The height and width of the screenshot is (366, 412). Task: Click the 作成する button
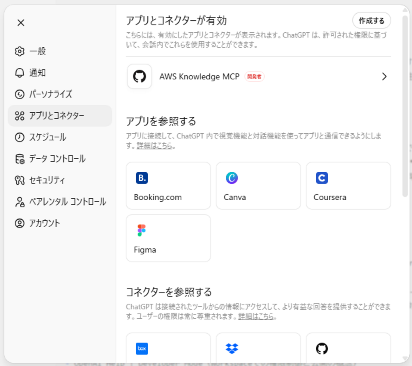371,21
